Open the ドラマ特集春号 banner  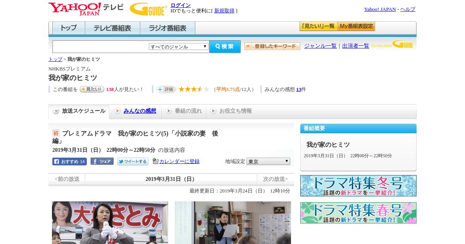358,213
